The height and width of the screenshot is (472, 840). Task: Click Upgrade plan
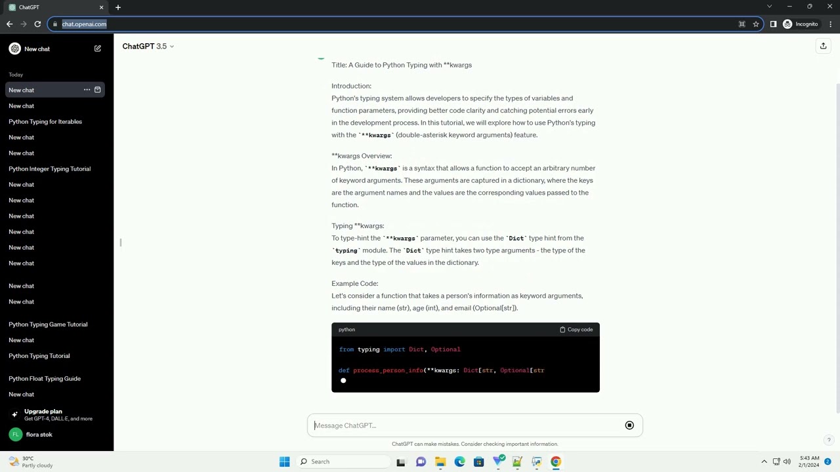(x=55, y=414)
